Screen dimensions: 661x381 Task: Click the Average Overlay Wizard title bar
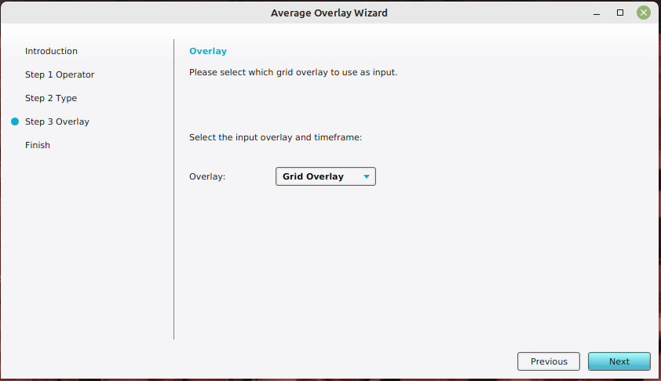329,13
